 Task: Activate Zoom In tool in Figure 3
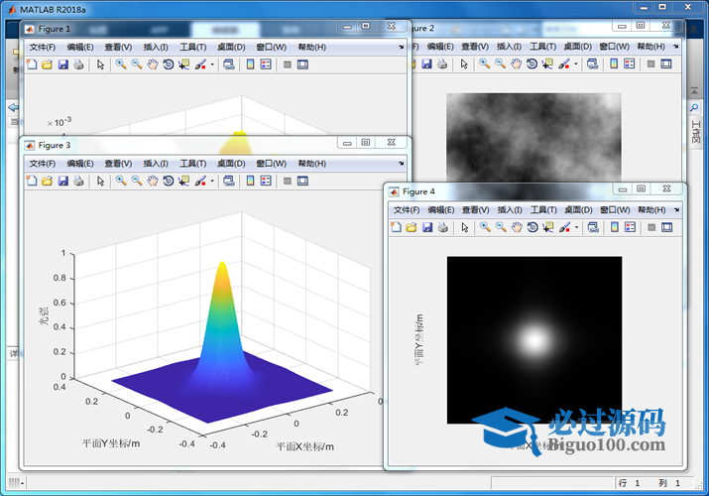point(121,181)
